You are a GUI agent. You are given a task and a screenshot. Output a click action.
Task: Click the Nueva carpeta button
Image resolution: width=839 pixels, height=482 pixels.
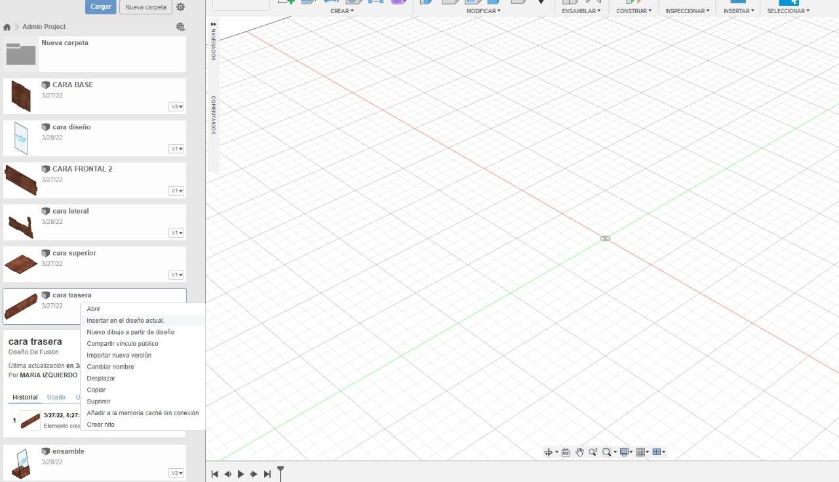tap(146, 7)
